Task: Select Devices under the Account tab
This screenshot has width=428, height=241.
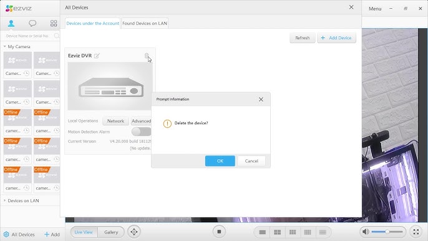Action: pyautogui.click(x=92, y=23)
